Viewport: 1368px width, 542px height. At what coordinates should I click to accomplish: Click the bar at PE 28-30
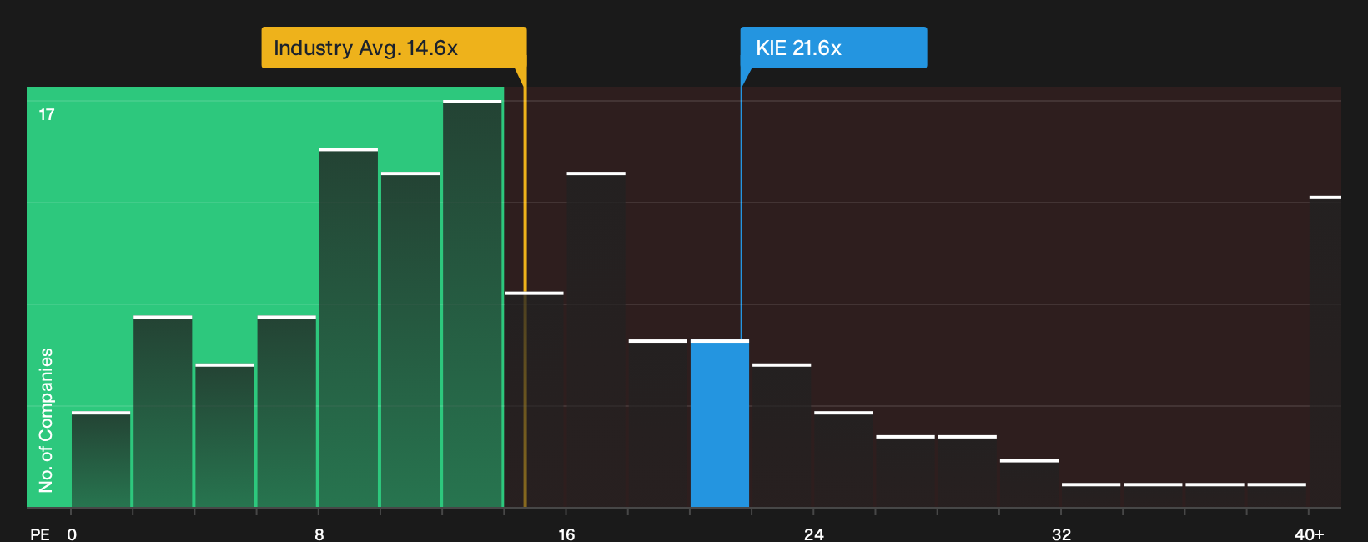[x=968, y=471]
